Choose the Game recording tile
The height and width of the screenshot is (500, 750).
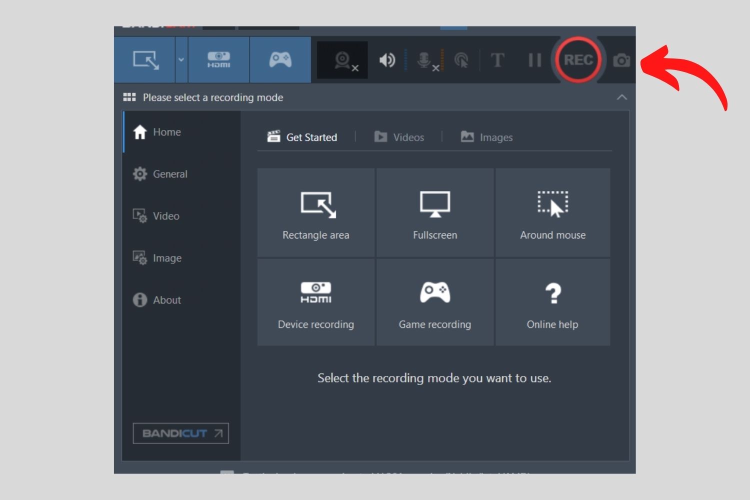tap(435, 302)
